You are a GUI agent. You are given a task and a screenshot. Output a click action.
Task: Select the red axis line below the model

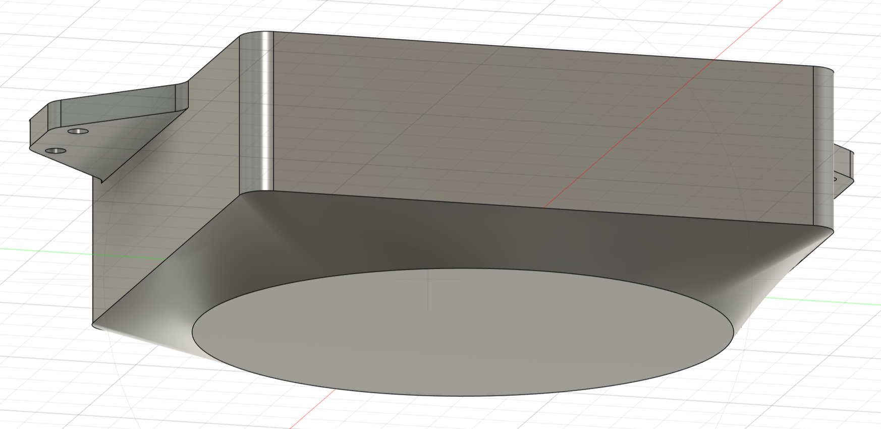pyautogui.click(x=313, y=409)
